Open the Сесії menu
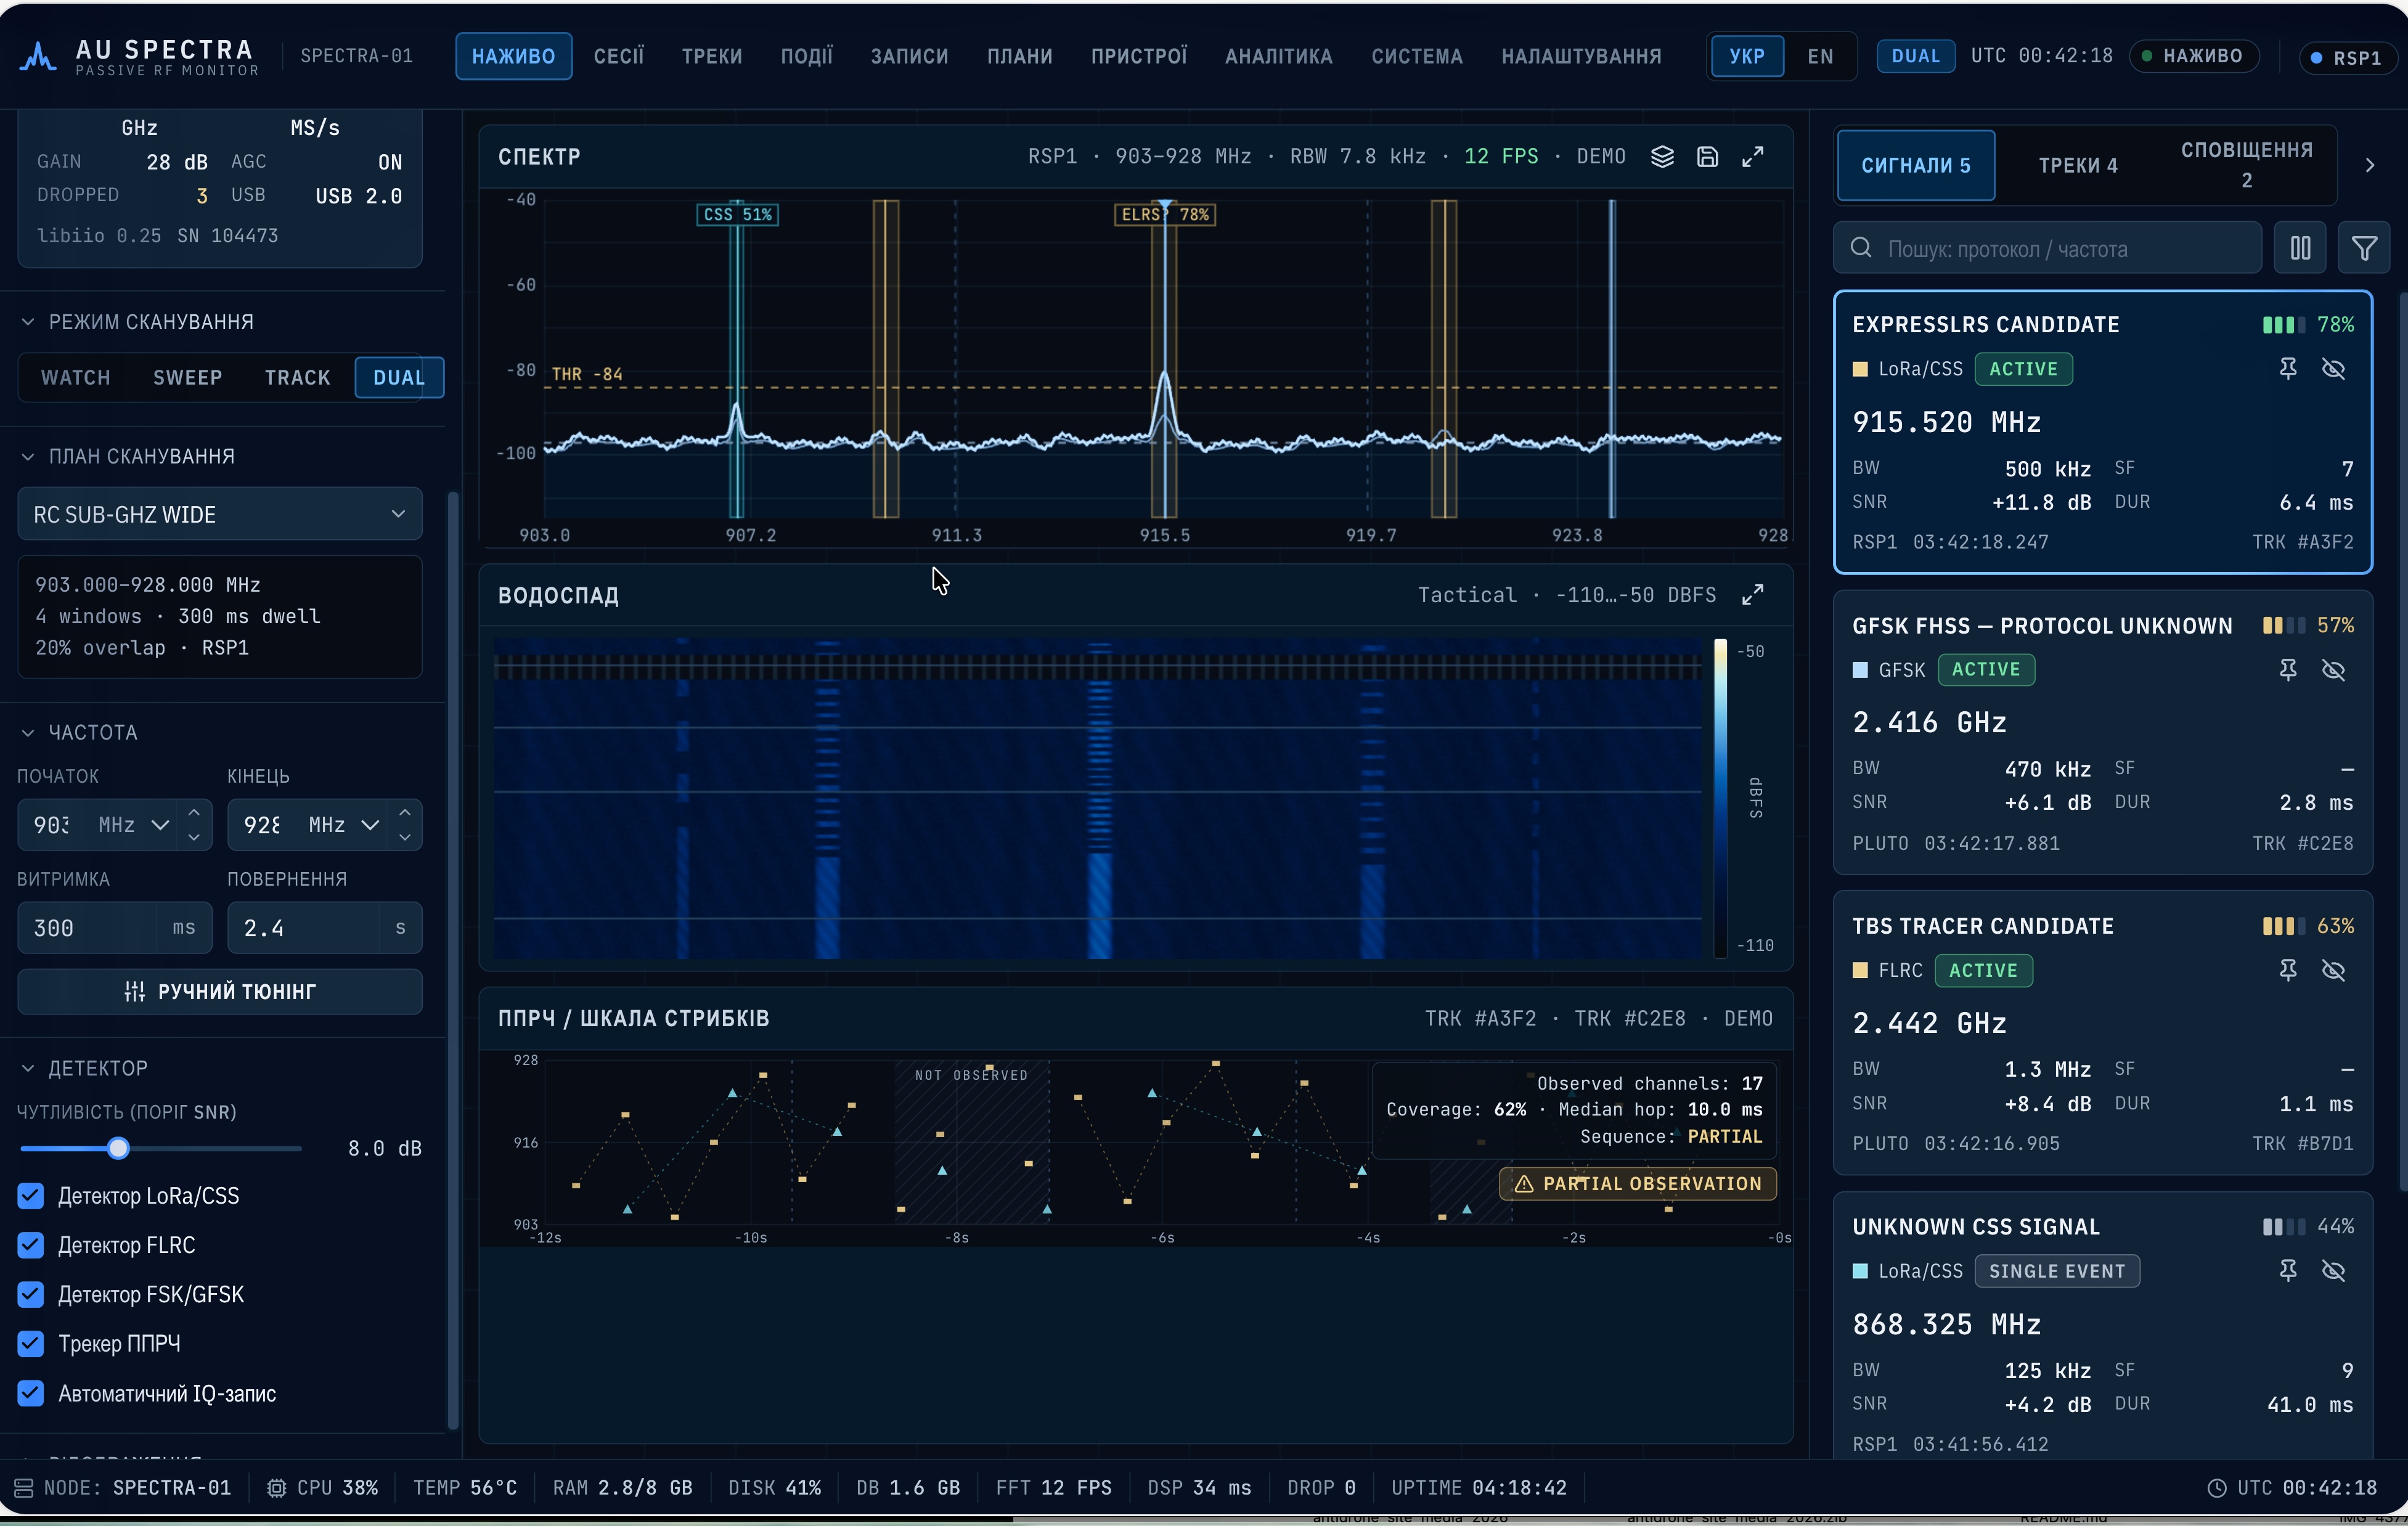Image resolution: width=2408 pixels, height=1526 pixels. pyautogui.click(x=619, y=56)
